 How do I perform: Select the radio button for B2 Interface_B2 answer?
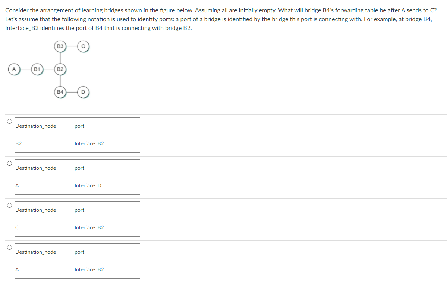[x=9, y=122]
